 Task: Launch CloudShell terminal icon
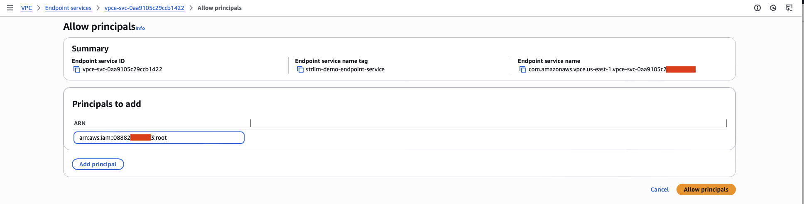789,8
